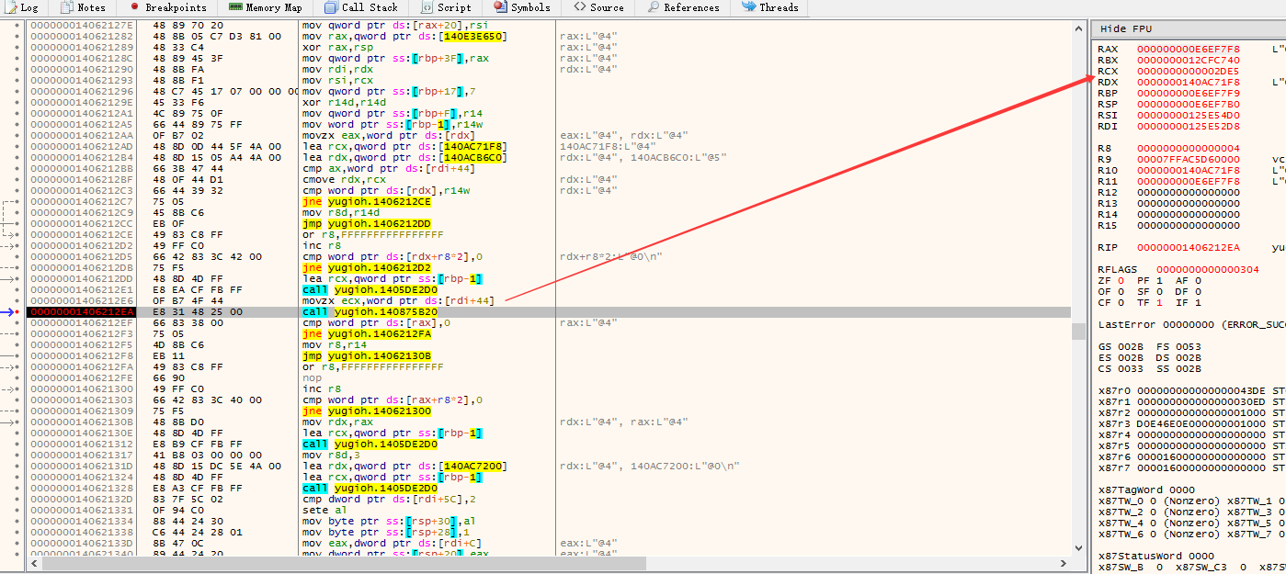Switch to the Source tab
The image size is (1286, 574).
(x=598, y=7)
